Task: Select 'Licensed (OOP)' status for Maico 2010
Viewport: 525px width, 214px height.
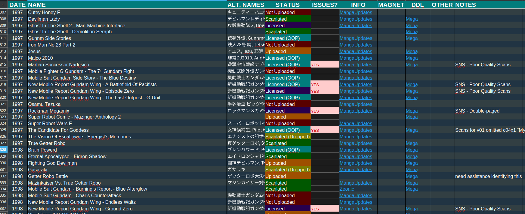Action: click(x=288, y=58)
